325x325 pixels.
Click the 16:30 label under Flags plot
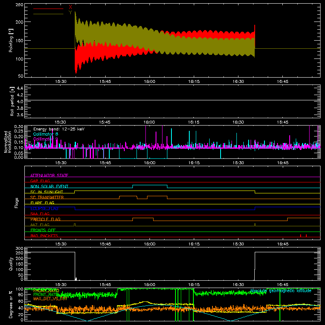(x=238, y=244)
